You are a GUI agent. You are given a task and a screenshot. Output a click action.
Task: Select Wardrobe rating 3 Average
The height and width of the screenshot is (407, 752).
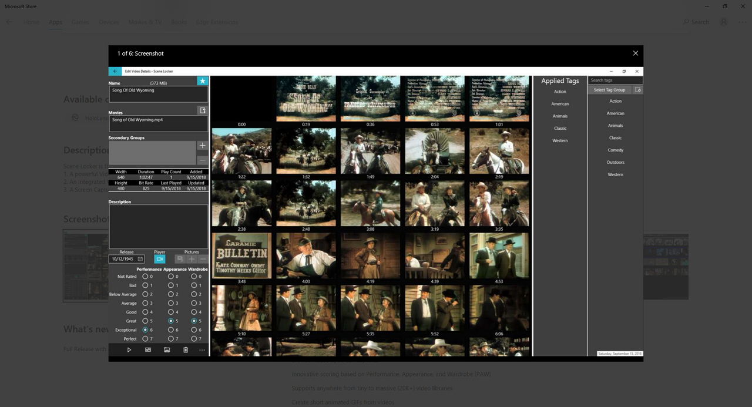(194, 303)
